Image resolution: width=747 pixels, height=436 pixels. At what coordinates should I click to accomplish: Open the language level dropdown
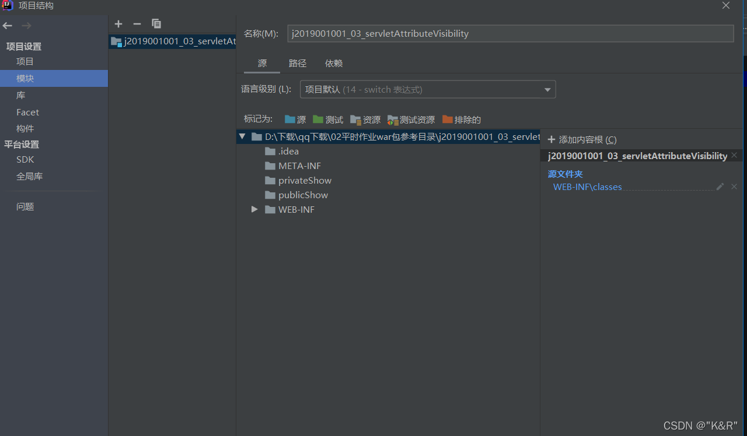pyautogui.click(x=428, y=90)
